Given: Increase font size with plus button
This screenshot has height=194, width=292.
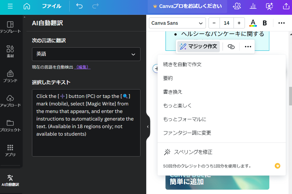Looking at the screenshot, I should pos(239,23).
